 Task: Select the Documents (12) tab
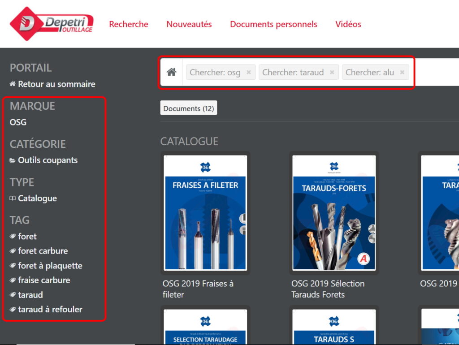(x=189, y=108)
